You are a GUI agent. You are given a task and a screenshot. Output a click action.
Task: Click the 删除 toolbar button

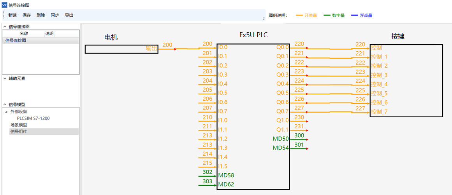click(x=40, y=15)
